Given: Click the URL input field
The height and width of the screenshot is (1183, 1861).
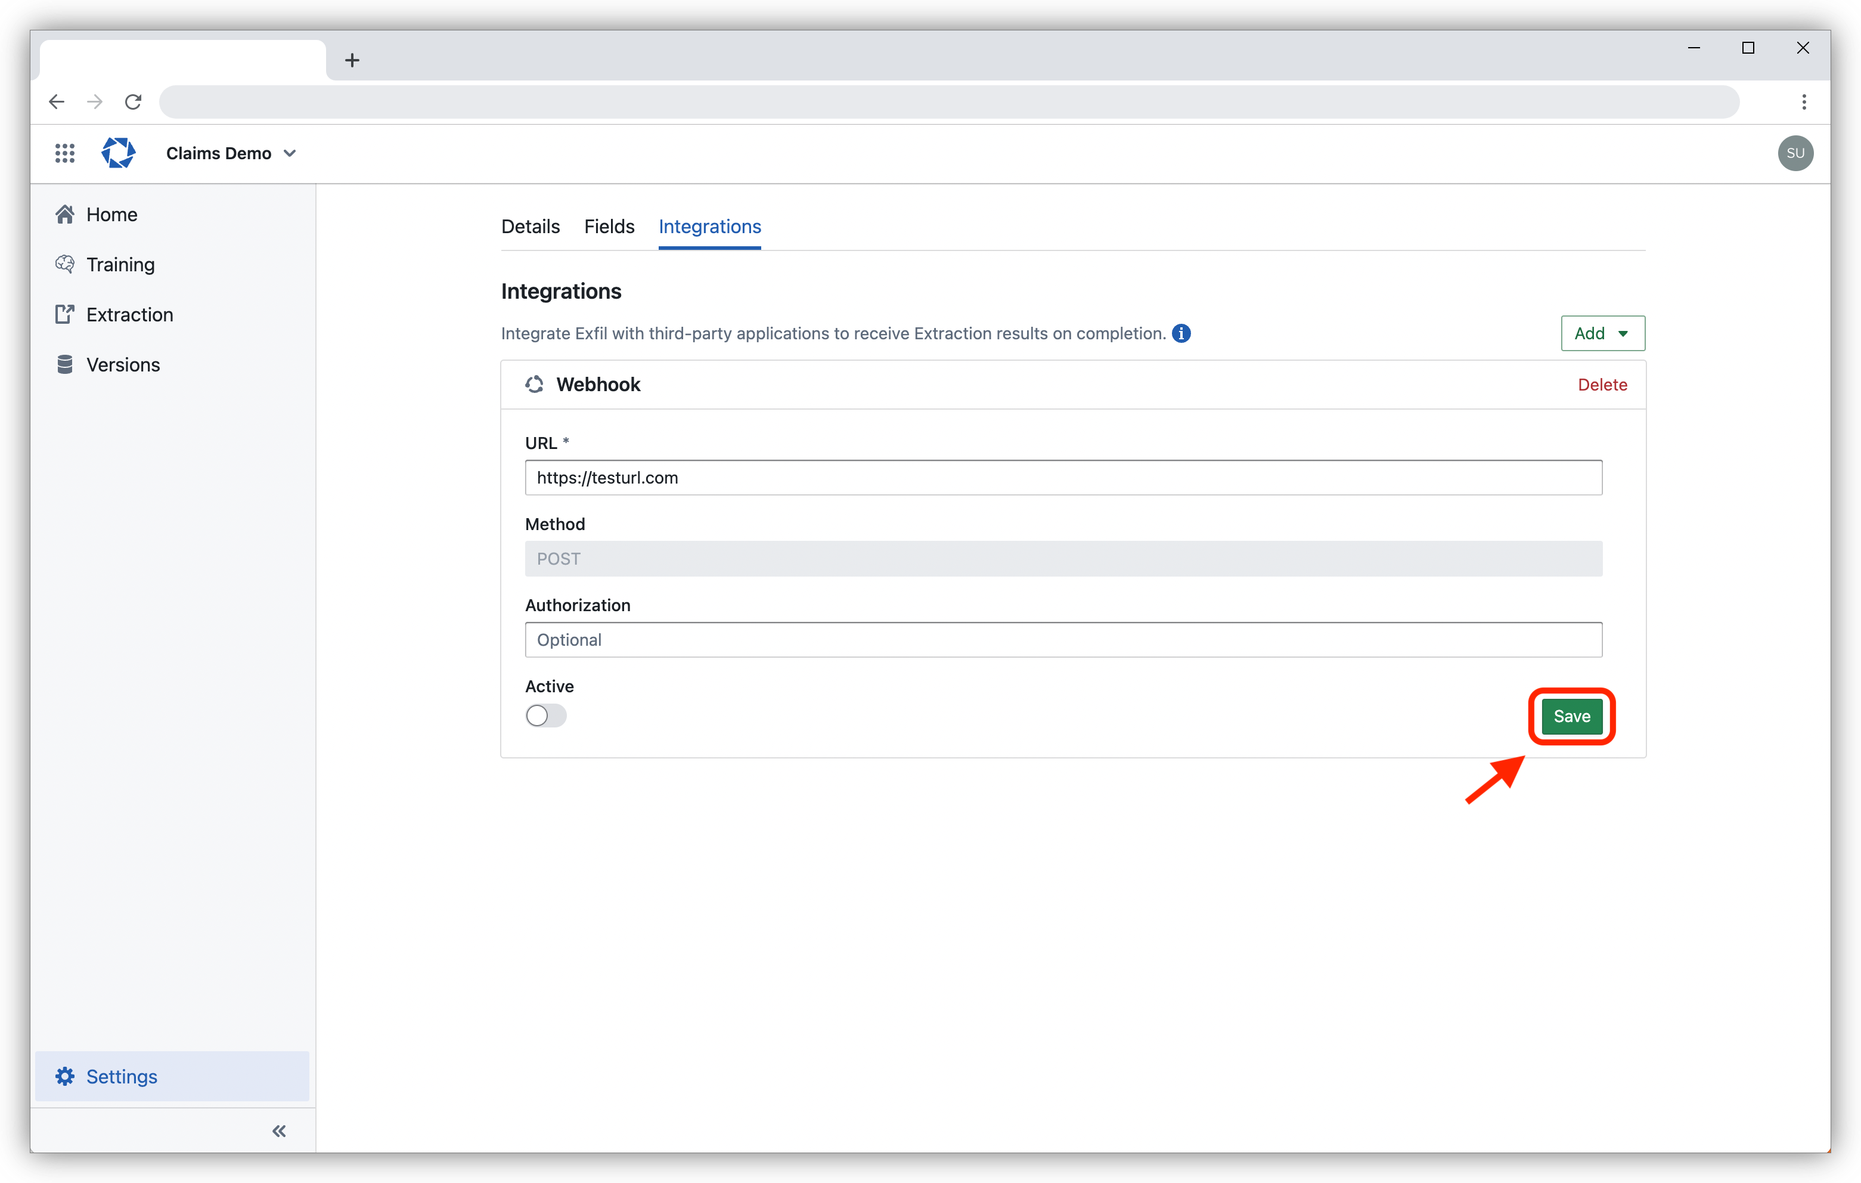Looking at the screenshot, I should [x=1063, y=478].
